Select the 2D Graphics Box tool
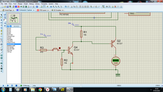The width and height of the screenshot is (163, 92). click(x=2, y=55)
